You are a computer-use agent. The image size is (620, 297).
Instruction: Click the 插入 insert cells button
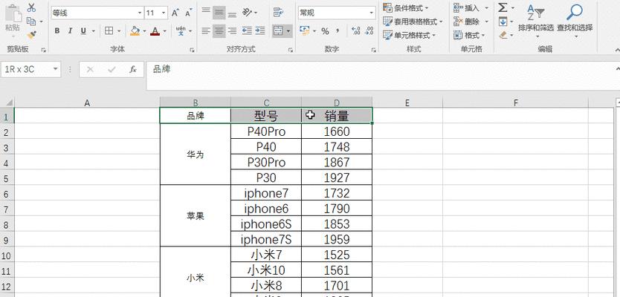[x=467, y=7]
